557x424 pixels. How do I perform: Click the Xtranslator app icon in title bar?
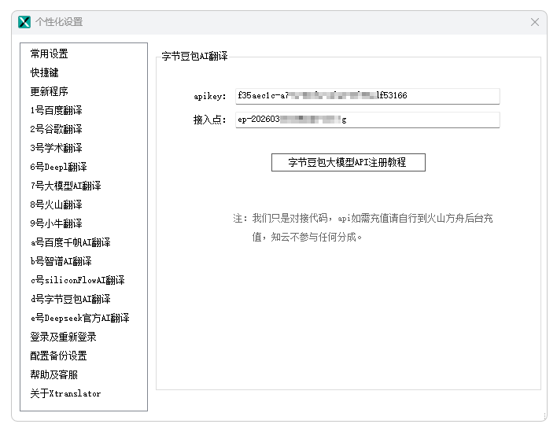click(24, 22)
